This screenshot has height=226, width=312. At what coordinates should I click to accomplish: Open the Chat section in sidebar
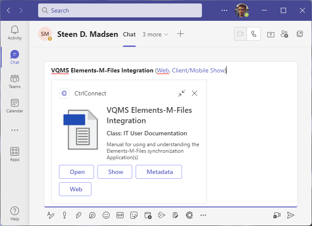click(15, 57)
